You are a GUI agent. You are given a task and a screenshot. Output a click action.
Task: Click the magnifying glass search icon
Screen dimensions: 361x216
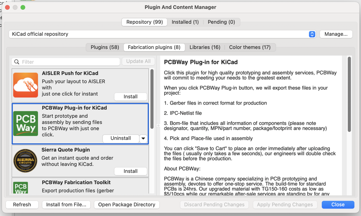(17, 62)
